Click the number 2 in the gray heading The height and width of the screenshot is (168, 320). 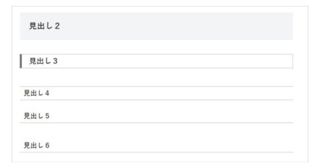point(57,27)
